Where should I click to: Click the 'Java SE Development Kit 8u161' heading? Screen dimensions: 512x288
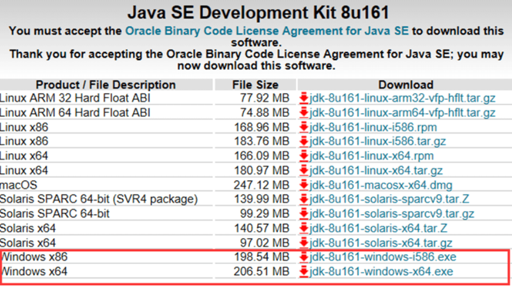click(x=258, y=13)
